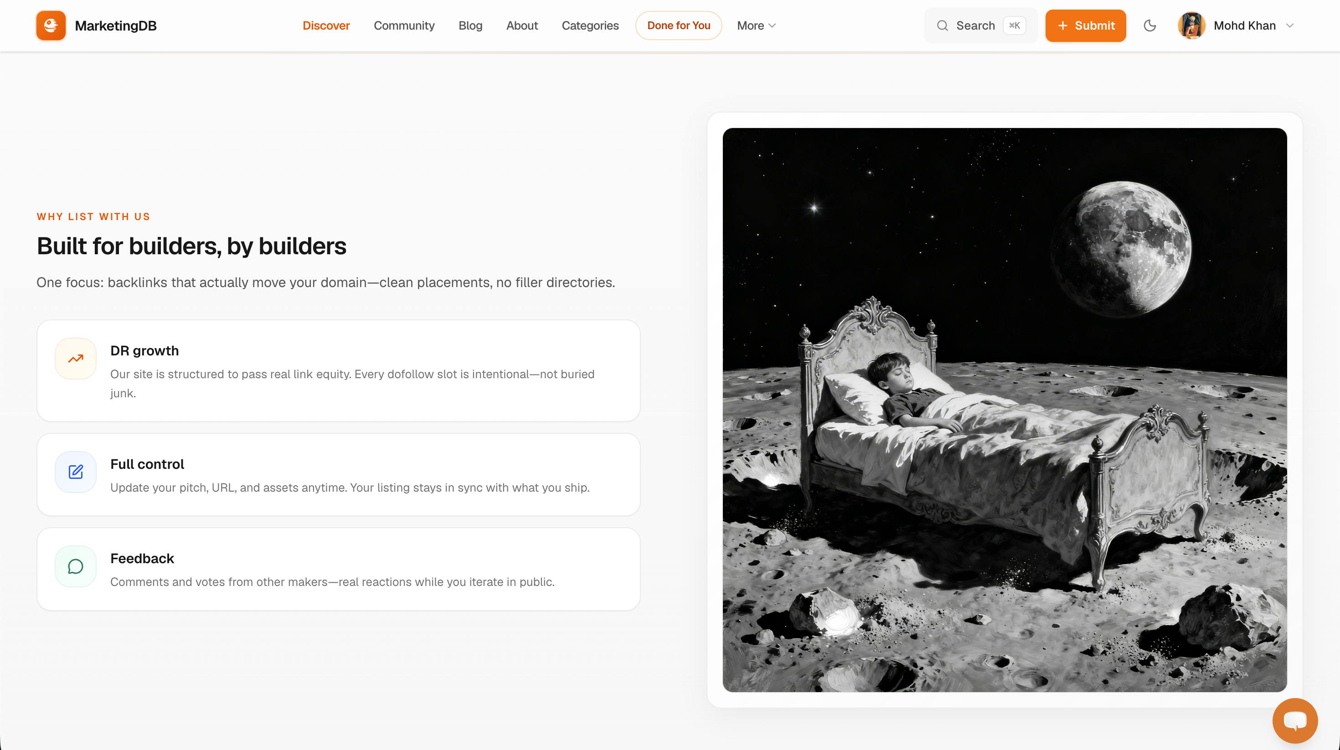Click Mohd Khan's profile avatar

point(1191,26)
